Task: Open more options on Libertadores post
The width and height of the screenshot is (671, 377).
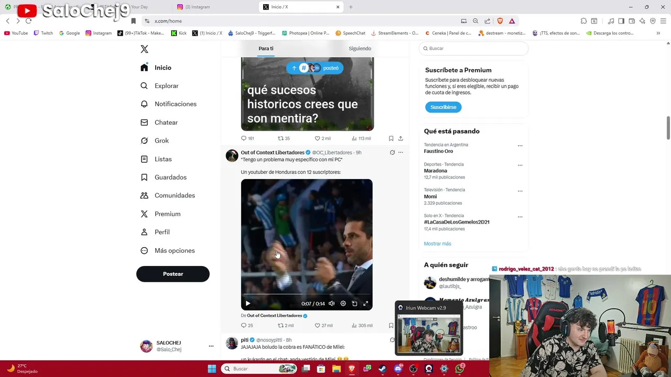Action: click(401, 152)
